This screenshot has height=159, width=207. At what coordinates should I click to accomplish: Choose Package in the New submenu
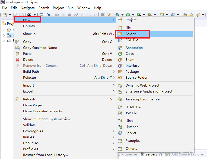point(155,72)
